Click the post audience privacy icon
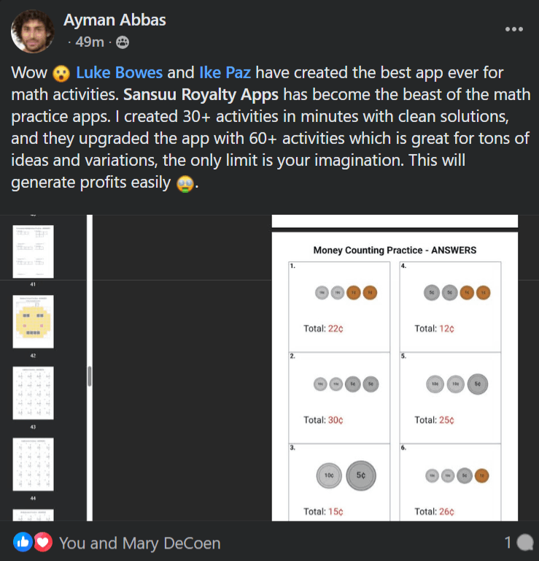The image size is (539, 561). [x=122, y=42]
